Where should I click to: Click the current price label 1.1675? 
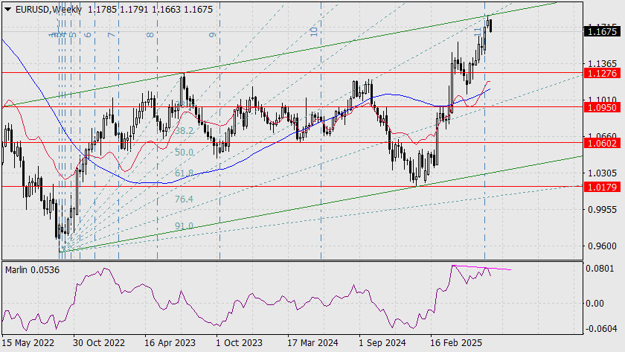(602, 31)
